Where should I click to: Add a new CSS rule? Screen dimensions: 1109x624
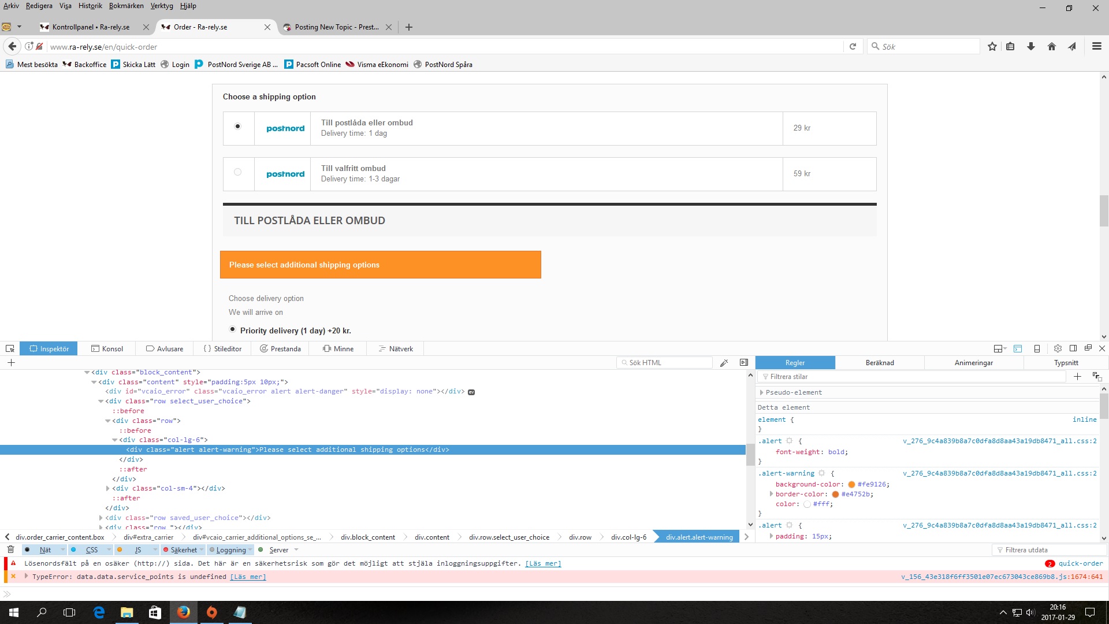click(1077, 377)
